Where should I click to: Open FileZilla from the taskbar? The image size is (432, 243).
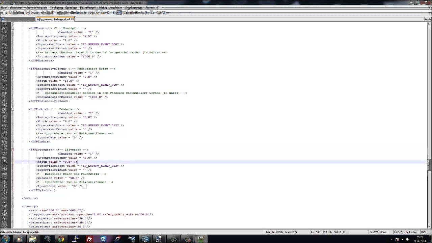tap(89, 239)
